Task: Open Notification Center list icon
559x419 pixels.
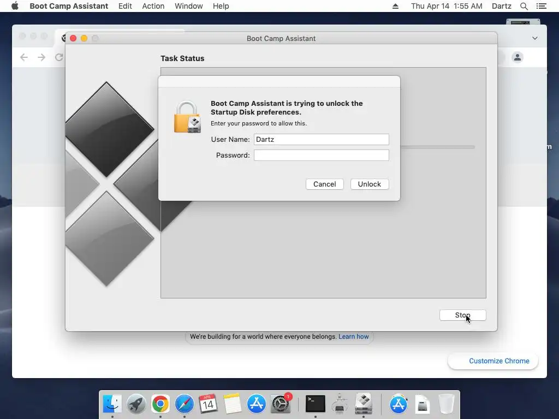Action: point(541,6)
